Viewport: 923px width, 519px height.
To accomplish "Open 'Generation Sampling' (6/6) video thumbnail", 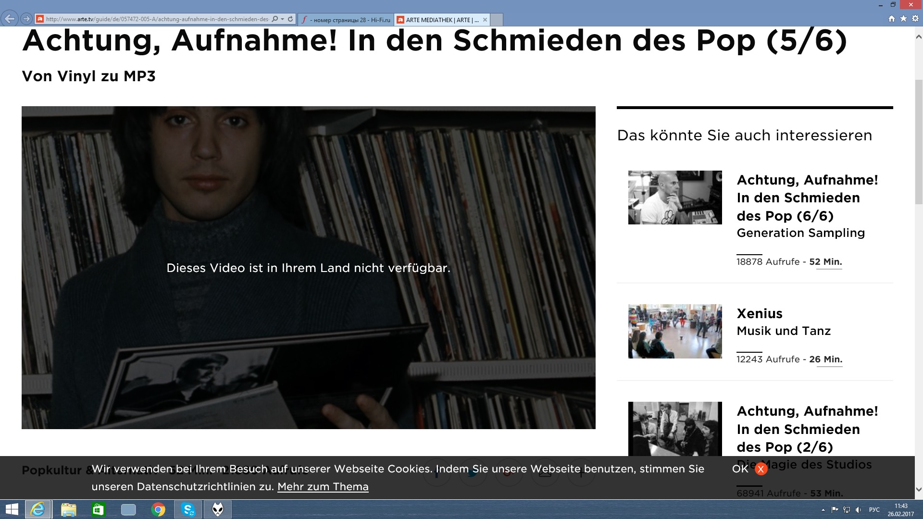I will [674, 198].
